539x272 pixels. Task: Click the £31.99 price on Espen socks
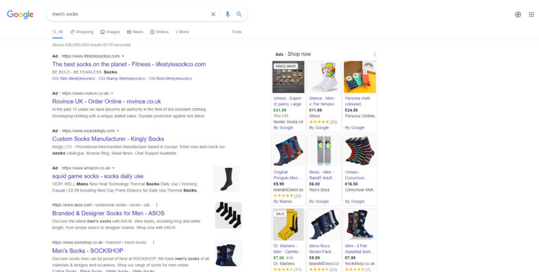(280, 110)
